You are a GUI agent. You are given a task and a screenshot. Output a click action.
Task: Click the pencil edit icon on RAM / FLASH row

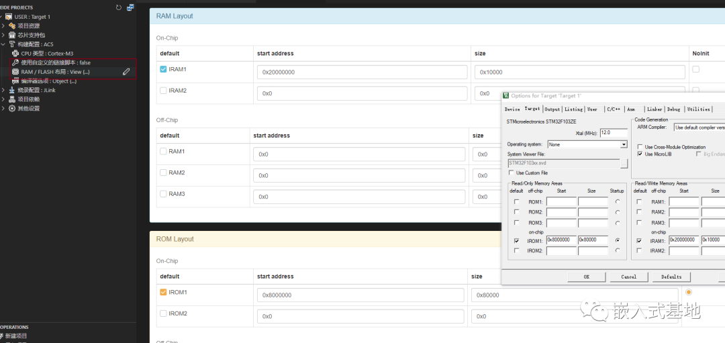(126, 72)
